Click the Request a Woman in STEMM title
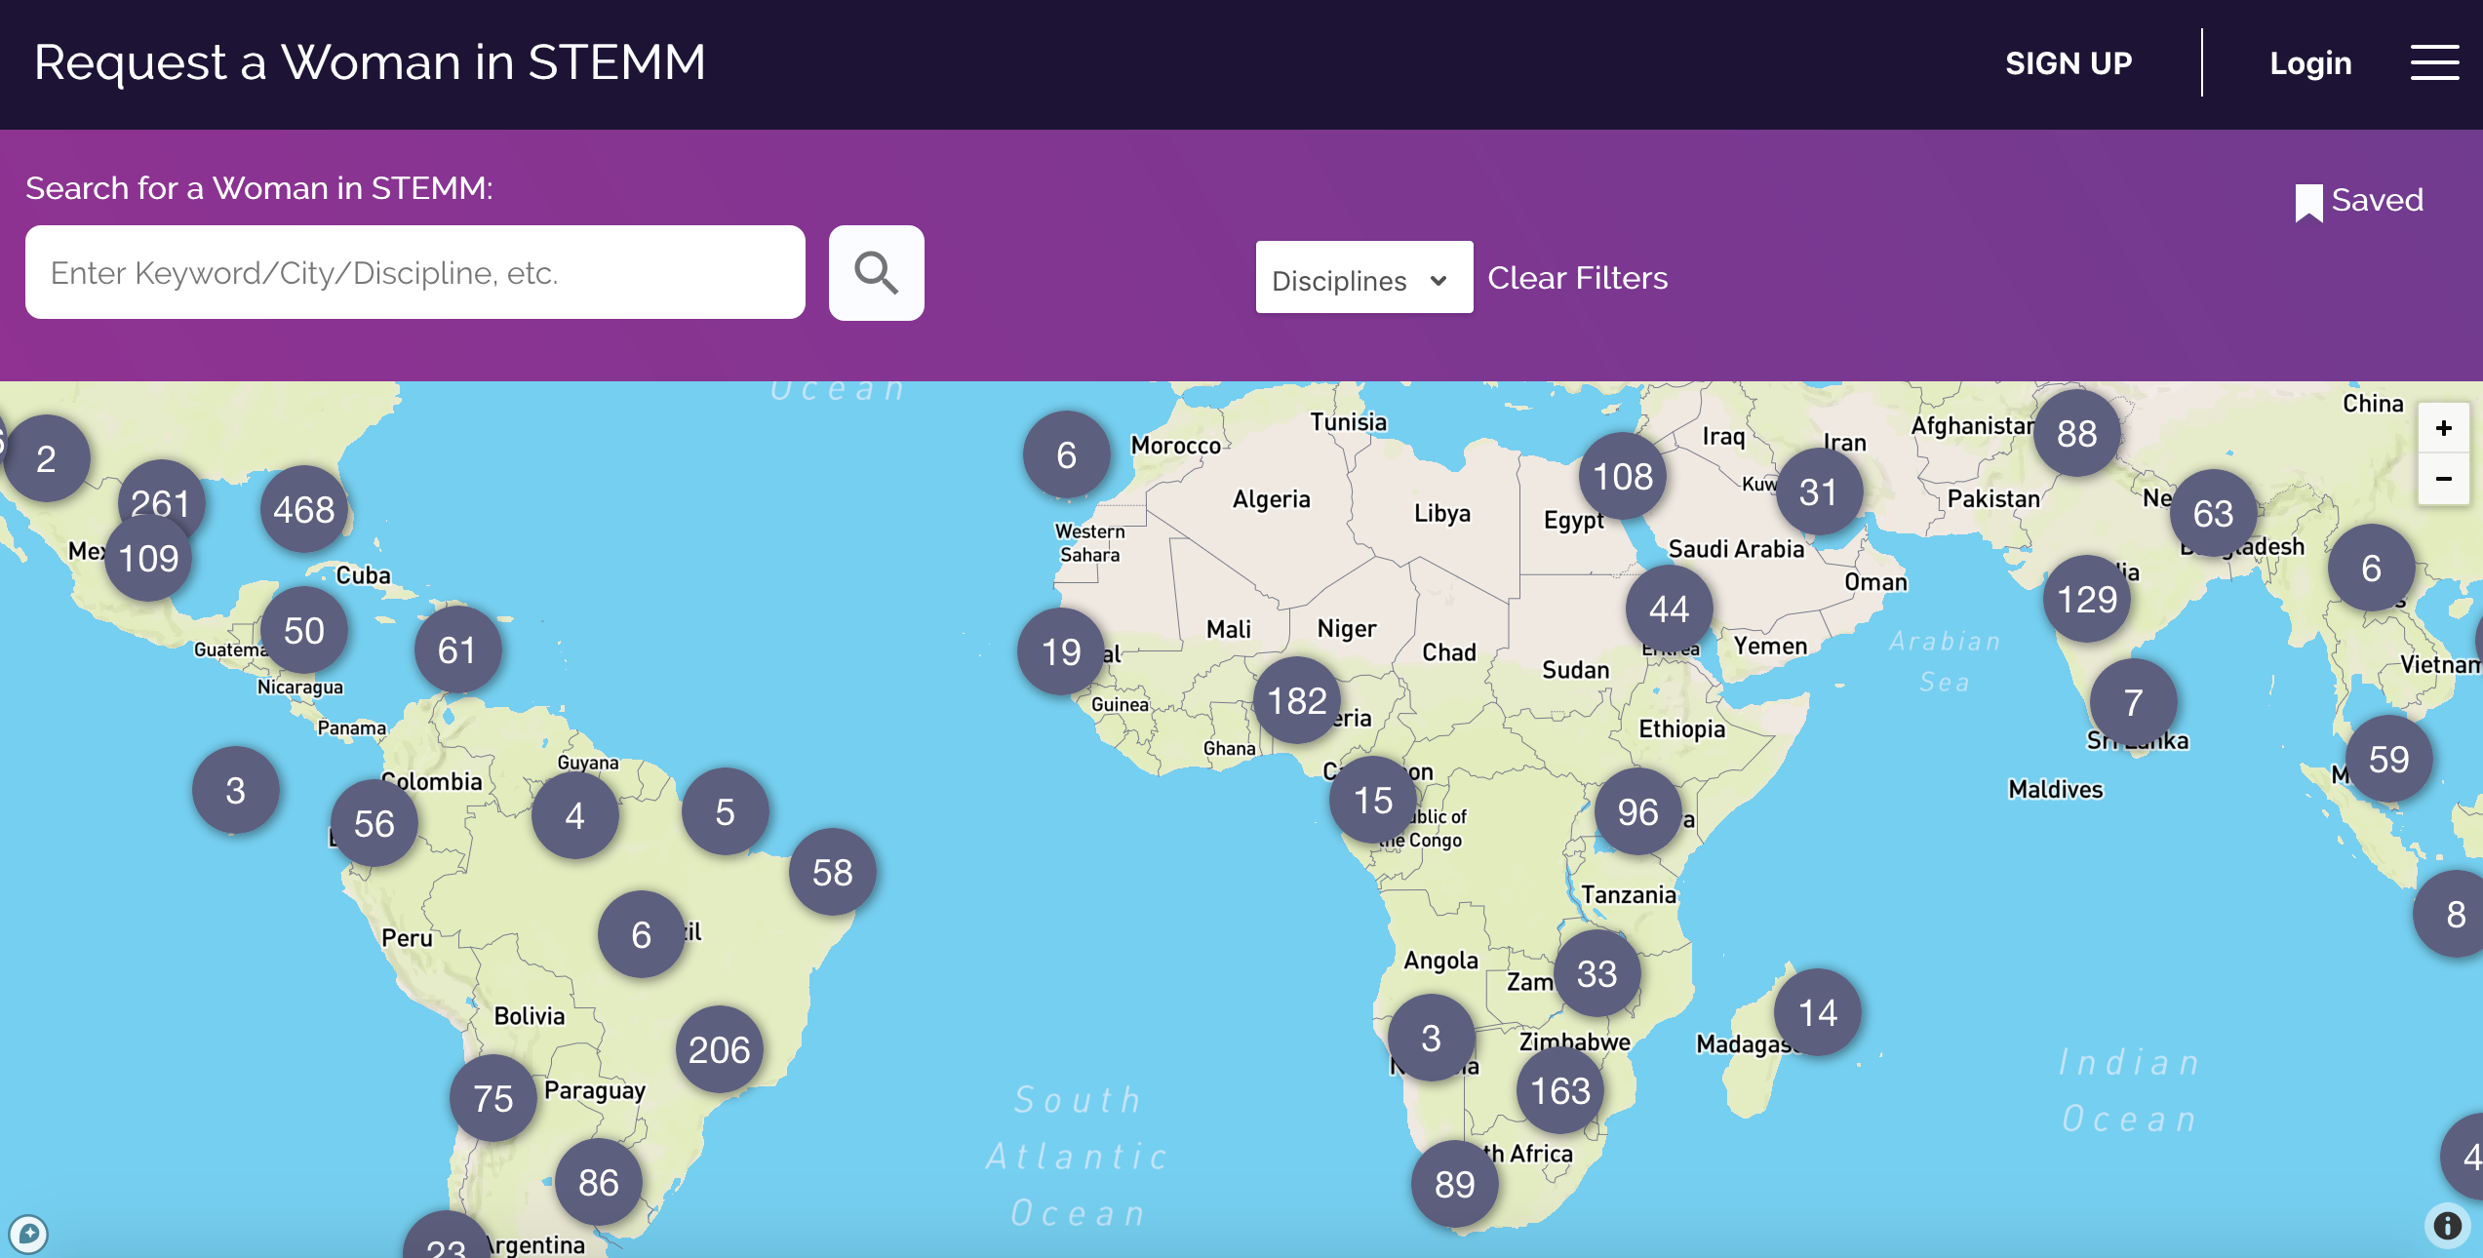Viewport: 2483px width, 1258px height. (370, 62)
